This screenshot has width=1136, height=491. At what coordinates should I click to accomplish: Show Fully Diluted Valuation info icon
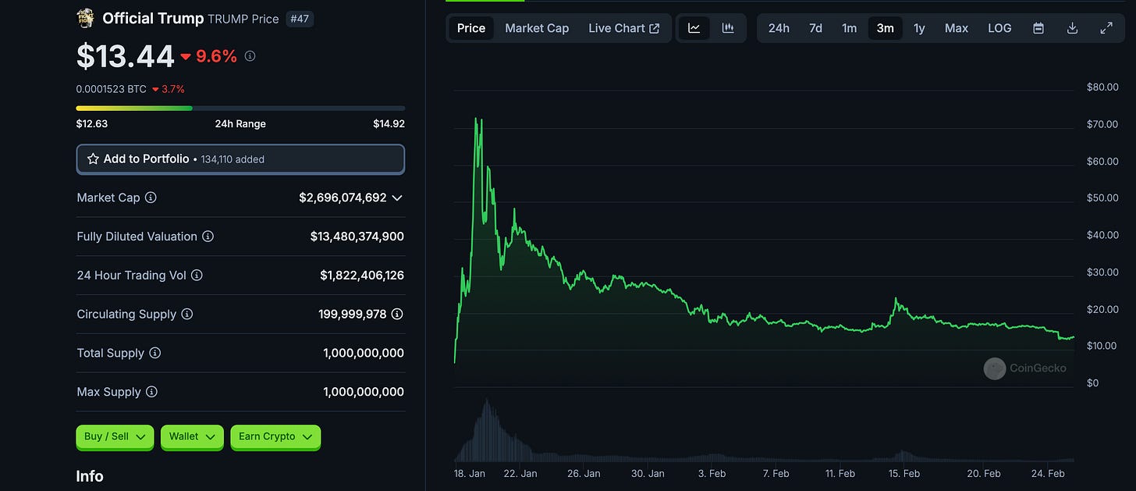pyautogui.click(x=208, y=237)
